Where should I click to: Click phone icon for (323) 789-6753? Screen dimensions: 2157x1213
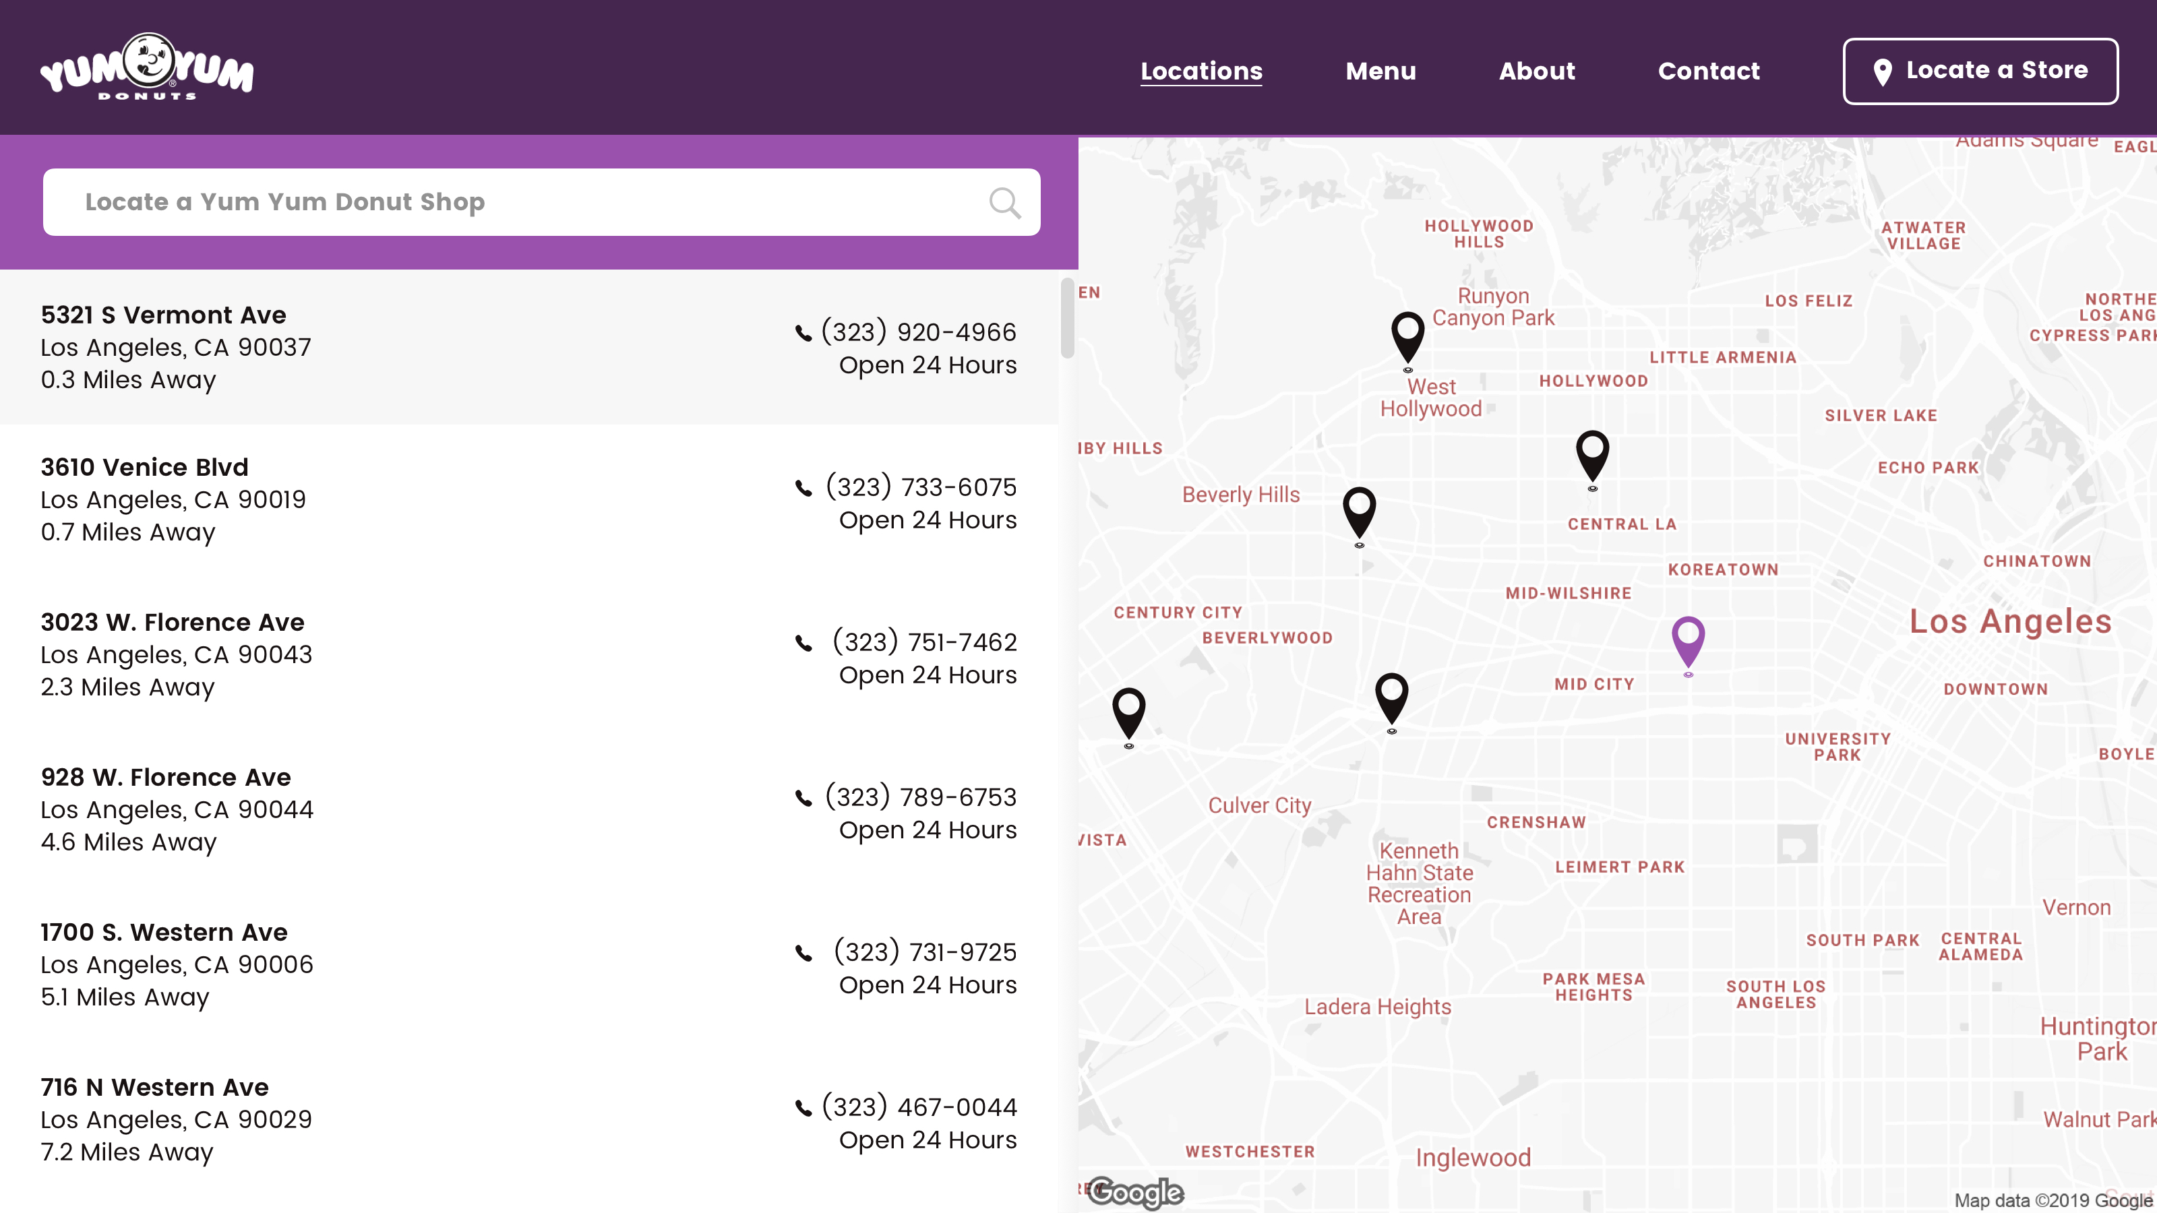(x=803, y=798)
